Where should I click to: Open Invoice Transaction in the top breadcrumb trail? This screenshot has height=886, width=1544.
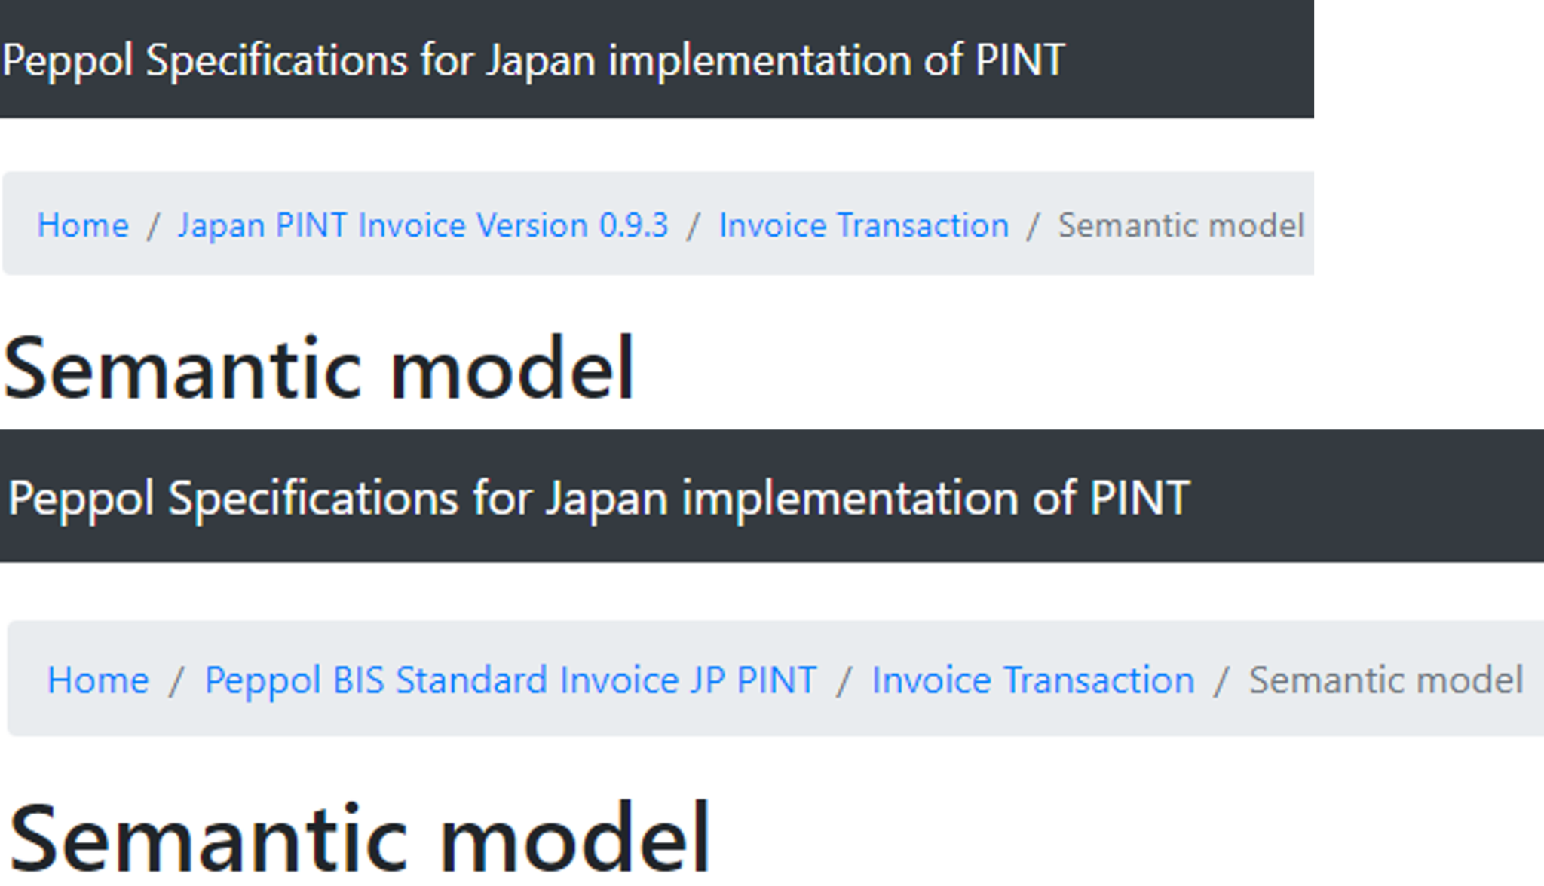(864, 225)
